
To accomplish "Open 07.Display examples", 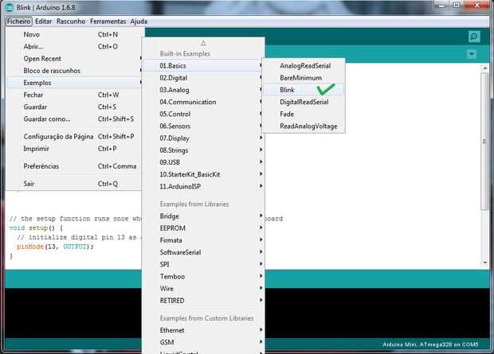I will 203,138.
